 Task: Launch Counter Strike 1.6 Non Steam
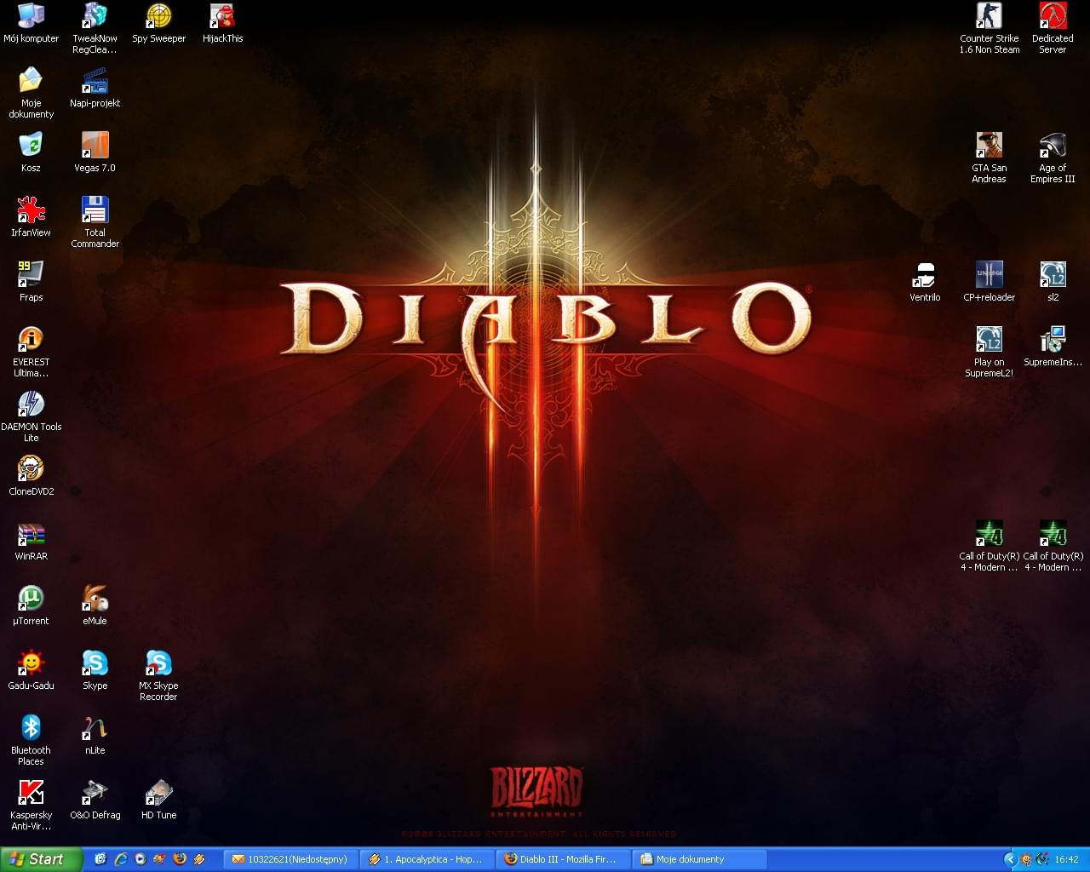pos(989,28)
